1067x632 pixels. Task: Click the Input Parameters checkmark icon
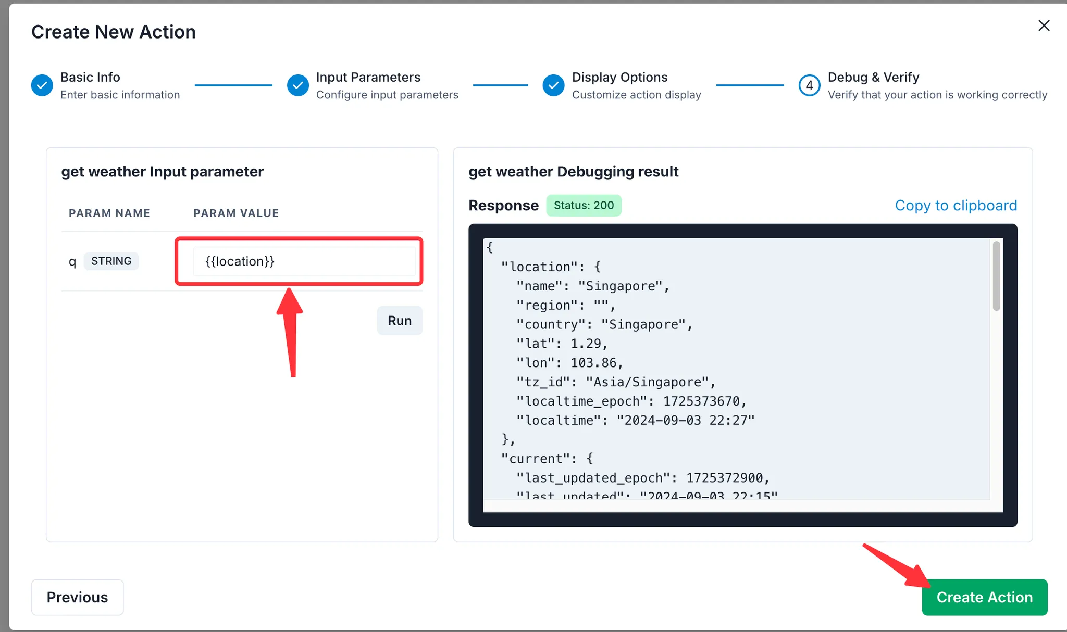298,85
